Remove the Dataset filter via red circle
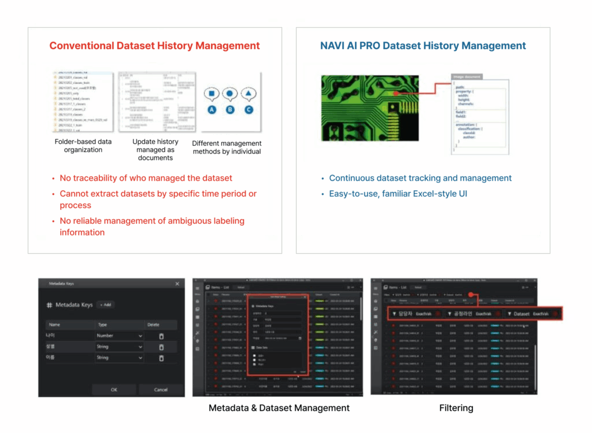This screenshot has width=592, height=433. tap(556, 314)
